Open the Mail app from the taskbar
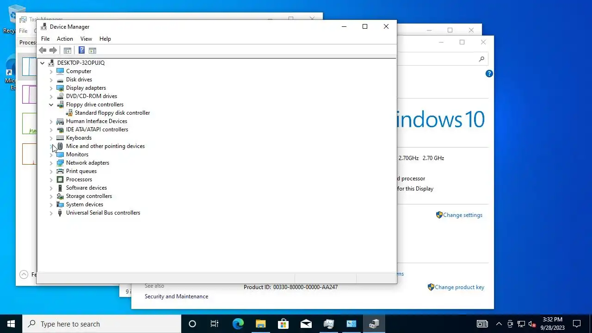592x333 pixels. (306, 324)
